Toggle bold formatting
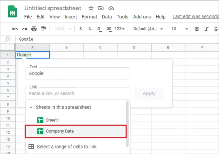This screenshot has width=219, height=154. (x=197, y=29)
